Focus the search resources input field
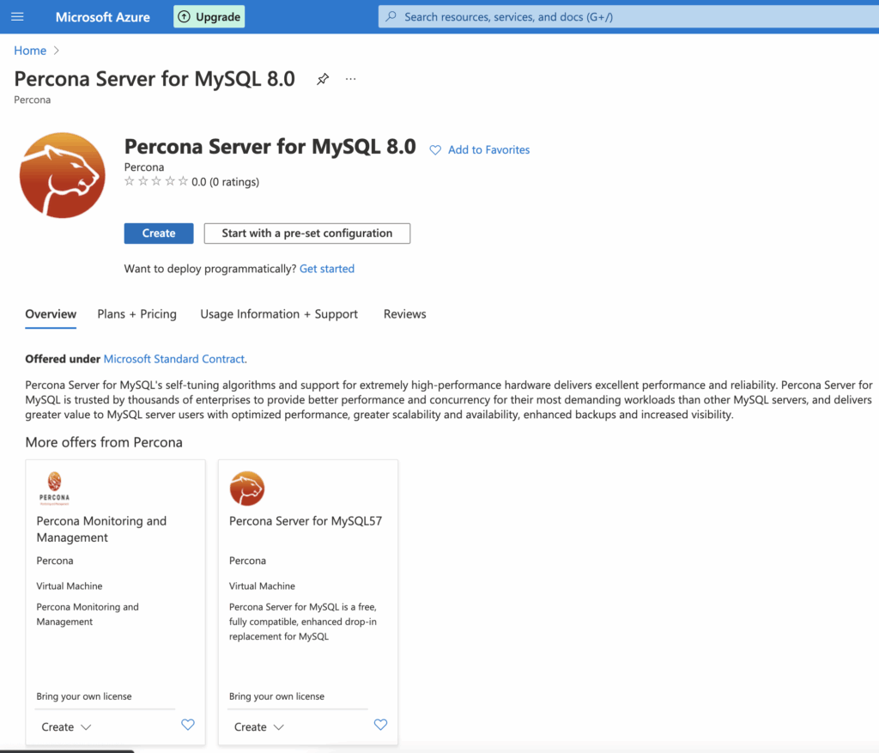Viewport: 879px width, 753px height. [601, 17]
